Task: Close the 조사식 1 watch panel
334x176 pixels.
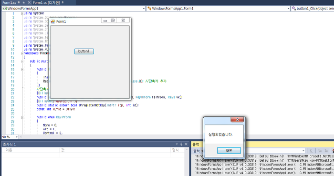Action: pyautogui.click(x=186, y=144)
